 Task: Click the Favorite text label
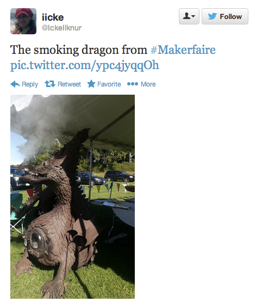pos(109,84)
